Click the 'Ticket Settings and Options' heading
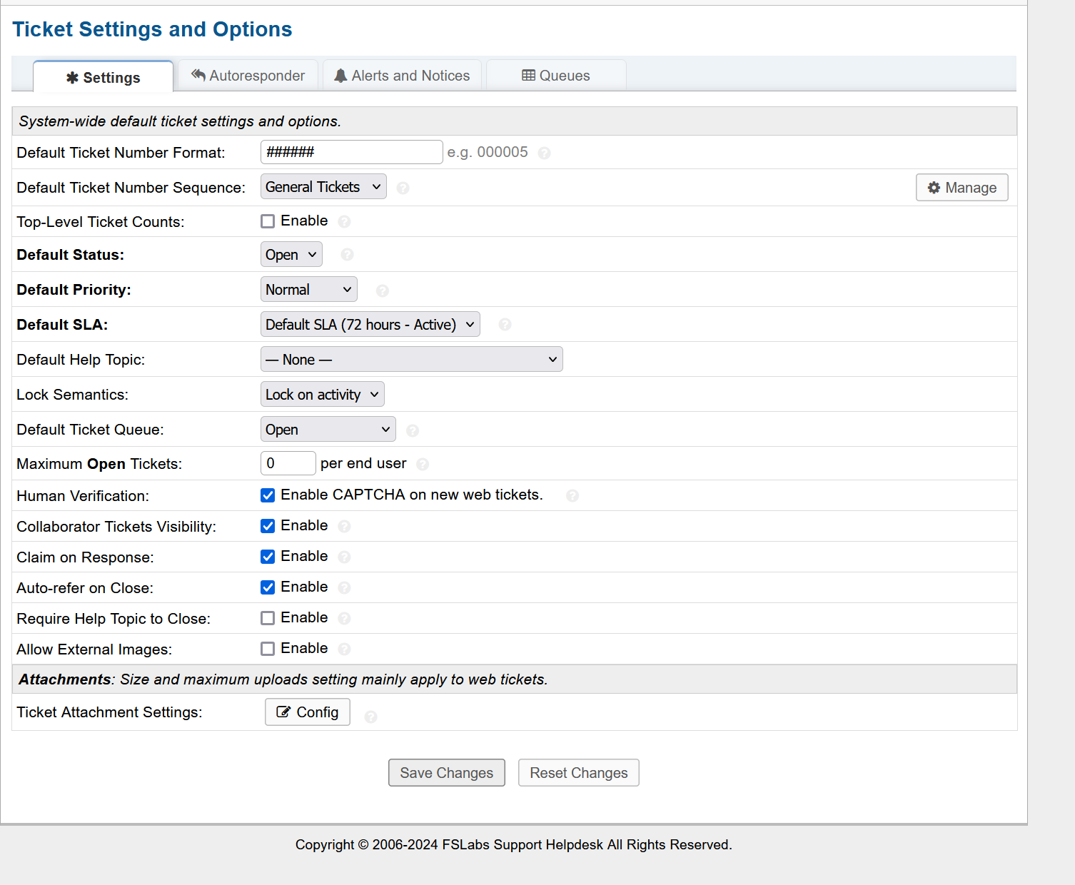This screenshot has width=1075, height=885. 152,29
